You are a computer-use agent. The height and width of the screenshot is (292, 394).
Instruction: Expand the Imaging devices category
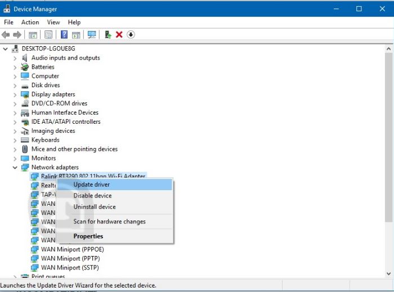coord(15,131)
